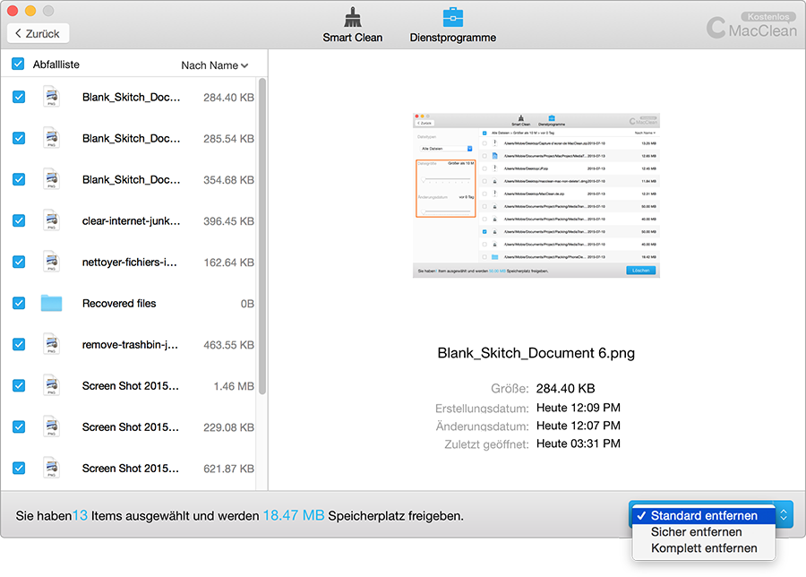Uncheck the nettoyer-fichiers checkbox
The height and width of the screenshot is (577, 806).
pos(19,262)
